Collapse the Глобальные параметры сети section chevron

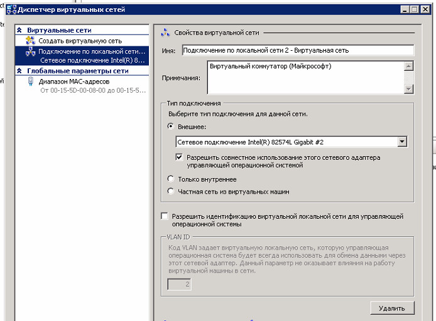pos(19,71)
